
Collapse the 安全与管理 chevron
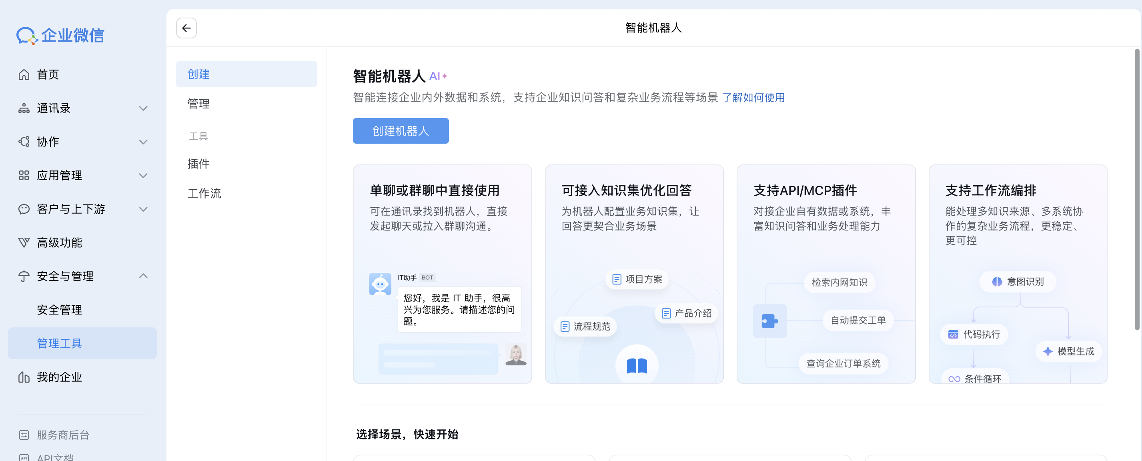click(x=143, y=276)
